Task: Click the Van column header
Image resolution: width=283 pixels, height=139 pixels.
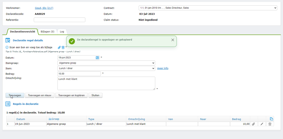Action: (x=171, y=119)
